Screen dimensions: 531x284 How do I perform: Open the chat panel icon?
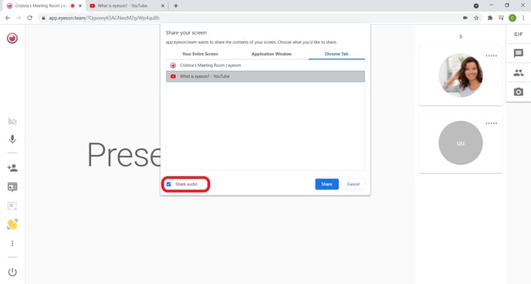[x=518, y=53]
